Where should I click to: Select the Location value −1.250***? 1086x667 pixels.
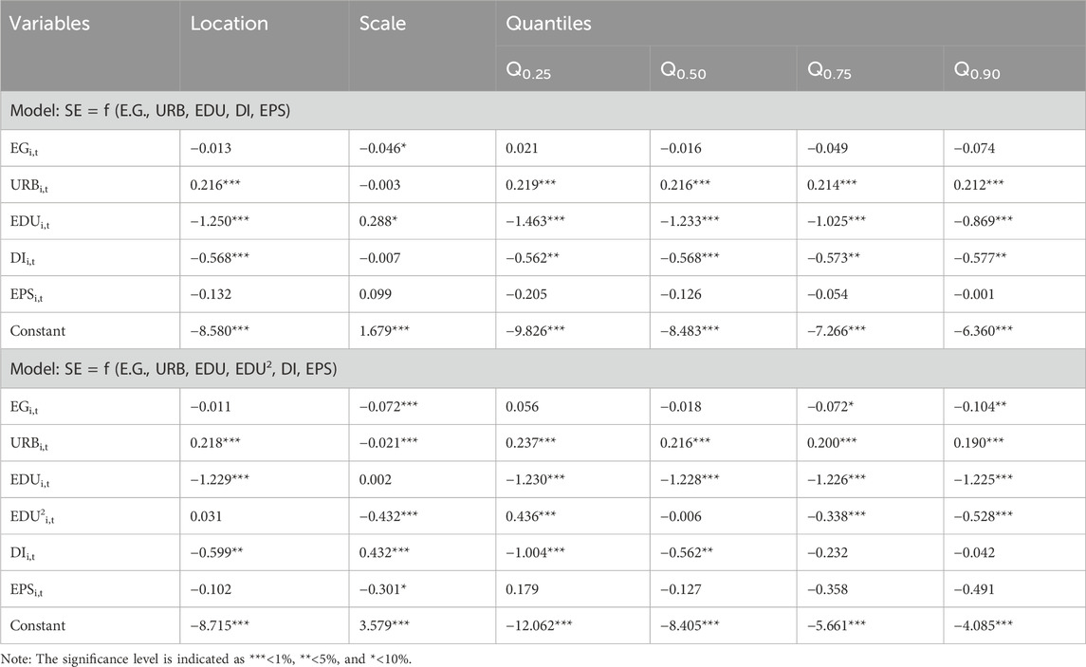[219, 222]
